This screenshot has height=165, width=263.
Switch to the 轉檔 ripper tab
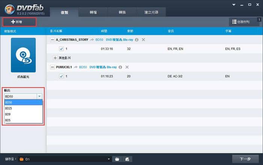coord(93,12)
